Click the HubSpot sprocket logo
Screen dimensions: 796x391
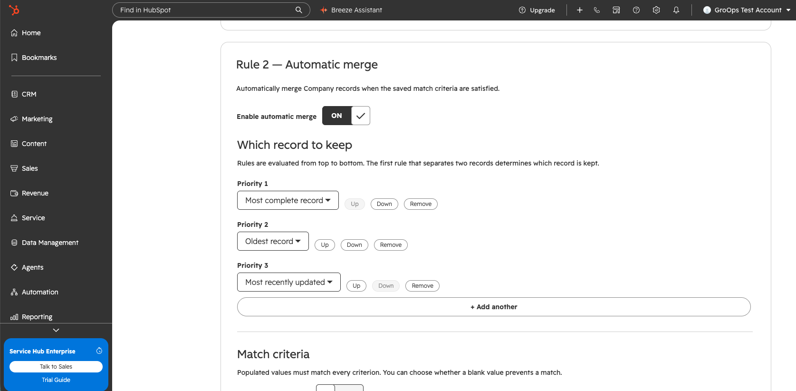pos(14,10)
